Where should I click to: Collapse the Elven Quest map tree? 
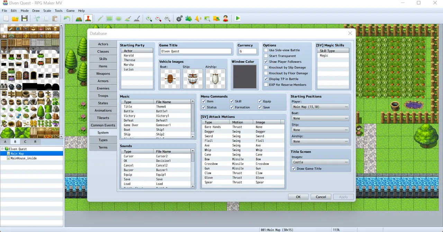pyautogui.click(x=2, y=149)
